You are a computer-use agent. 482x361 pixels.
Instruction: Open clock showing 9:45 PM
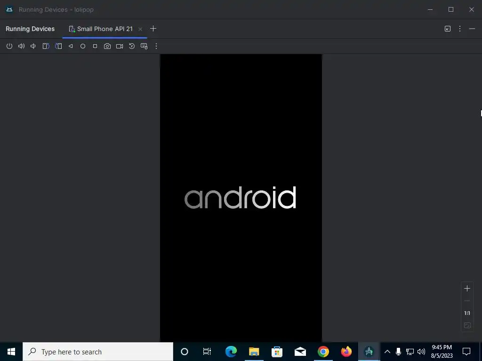click(x=442, y=352)
